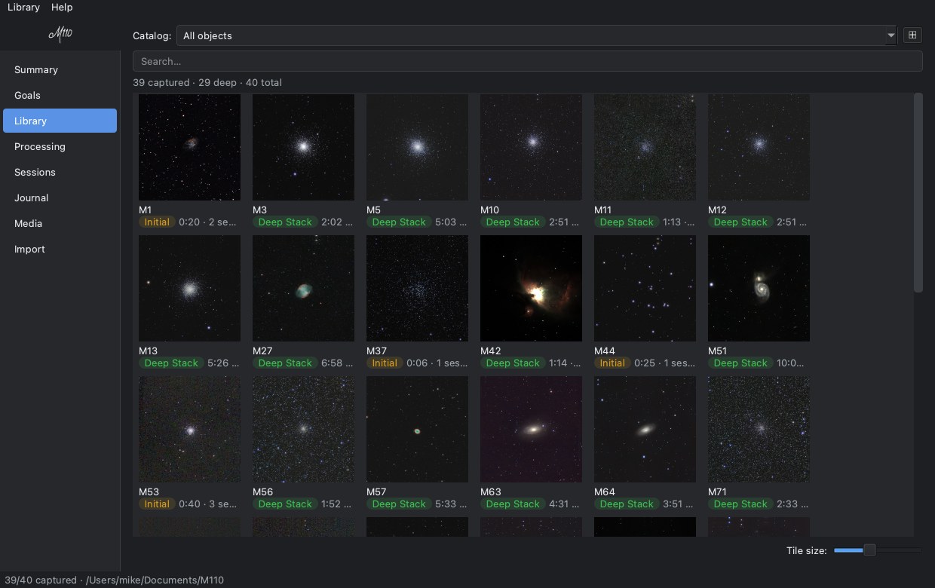Open the M13 thumbnail

click(x=189, y=288)
